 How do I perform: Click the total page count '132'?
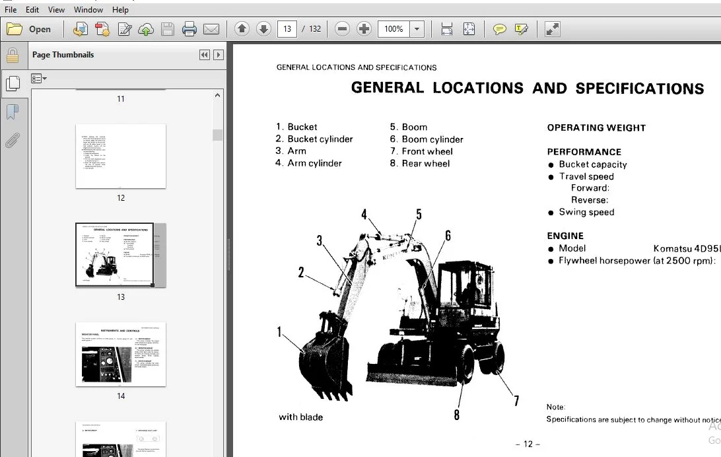pos(314,29)
